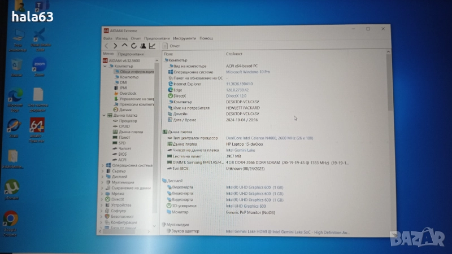Collapse the Дънна платка tree node

click(103, 115)
